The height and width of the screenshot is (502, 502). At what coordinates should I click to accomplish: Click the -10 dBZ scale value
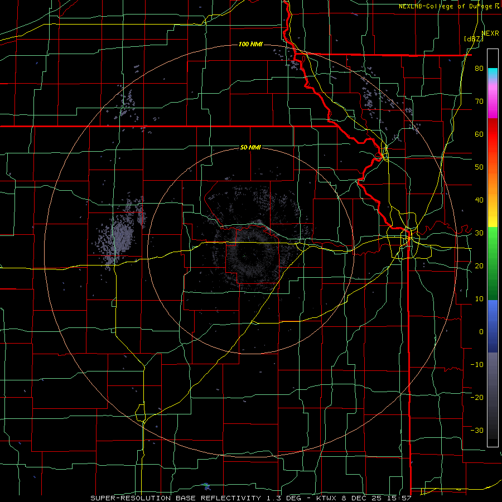(477, 364)
